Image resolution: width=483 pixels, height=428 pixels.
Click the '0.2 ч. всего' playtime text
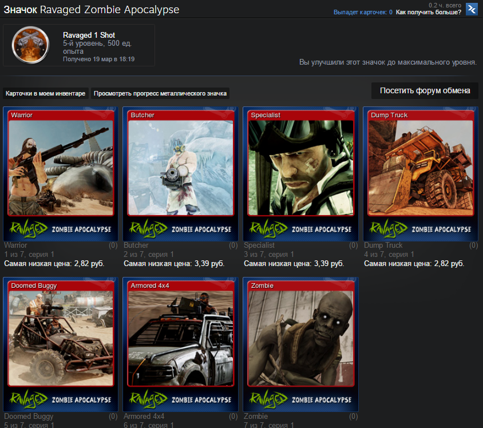coord(445,5)
